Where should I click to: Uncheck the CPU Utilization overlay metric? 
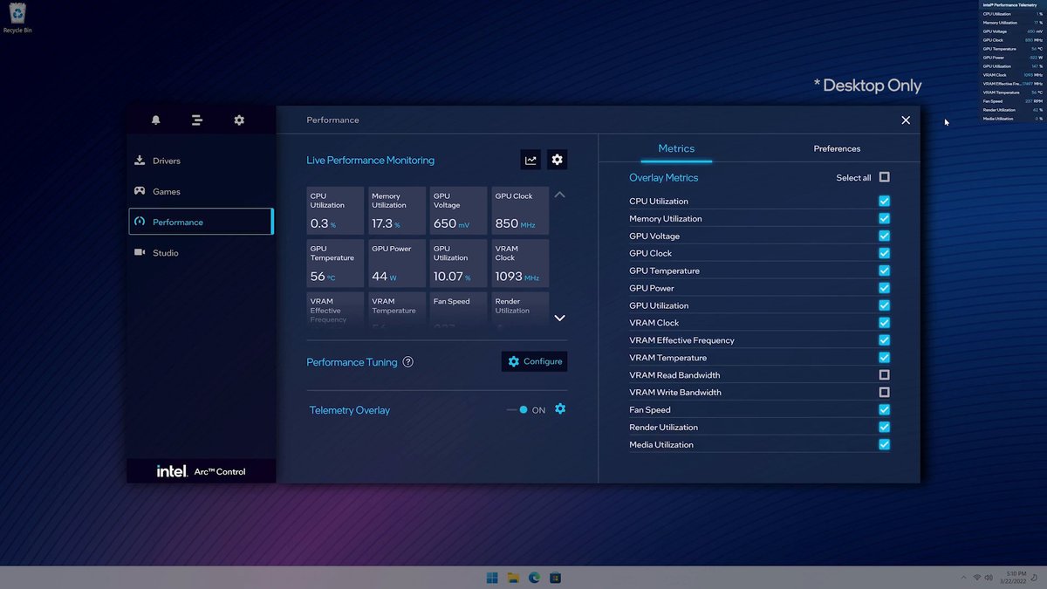tap(884, 201)
